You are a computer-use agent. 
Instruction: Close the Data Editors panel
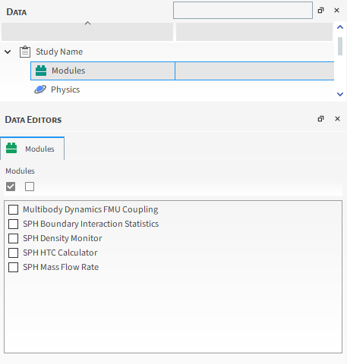coord(337,119)
